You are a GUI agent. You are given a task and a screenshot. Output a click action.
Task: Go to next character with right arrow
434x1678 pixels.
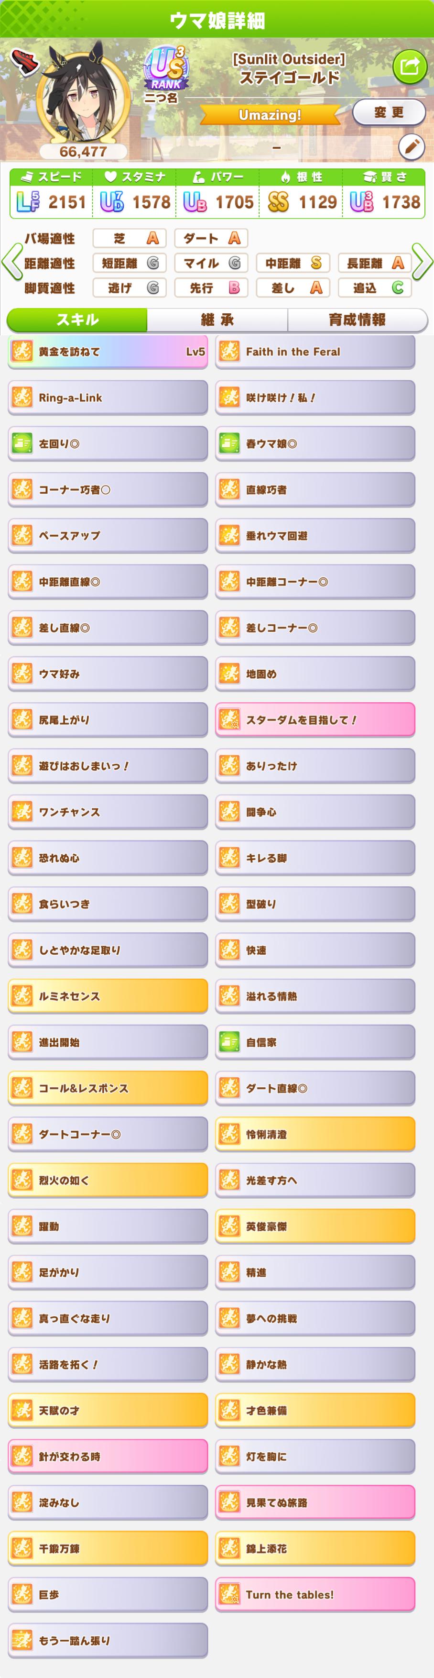click(422, 263)
